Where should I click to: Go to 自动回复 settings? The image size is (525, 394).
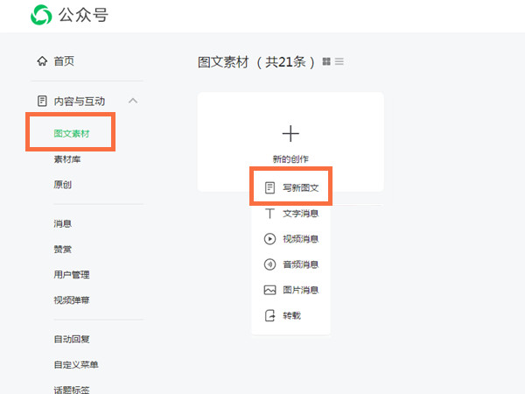pos(71,339)
